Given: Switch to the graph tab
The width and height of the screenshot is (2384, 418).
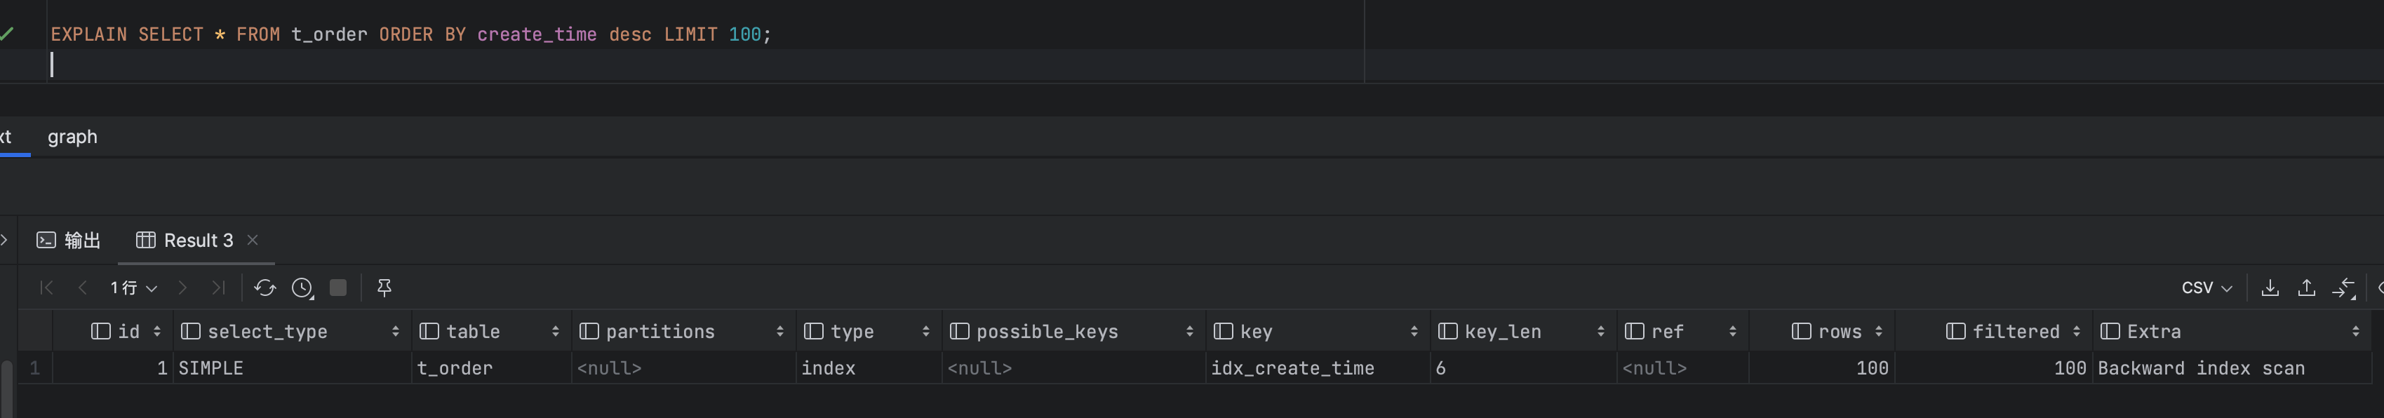Looking at the screenshot, I should click(72, 137).
